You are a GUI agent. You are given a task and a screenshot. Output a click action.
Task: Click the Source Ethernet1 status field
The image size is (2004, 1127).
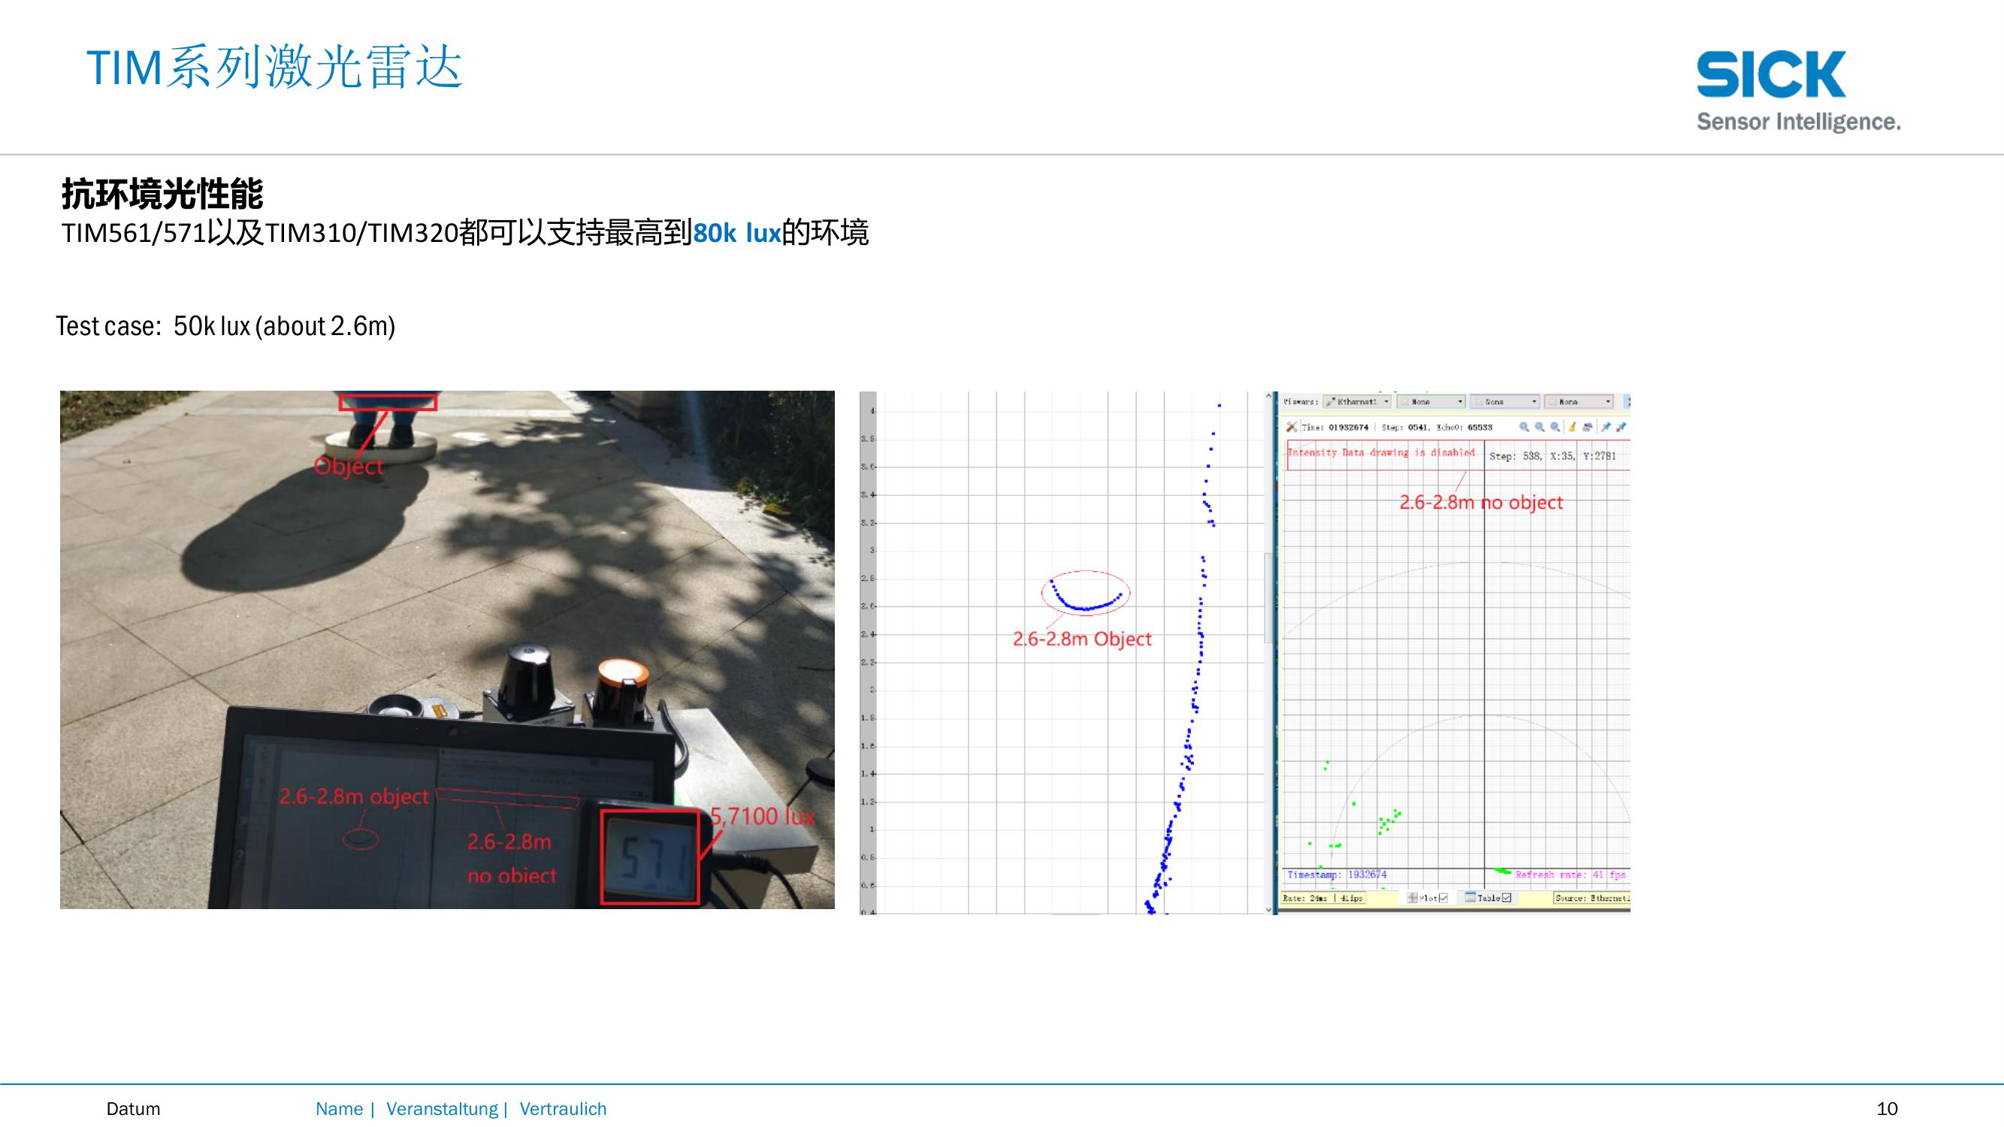1591,899
